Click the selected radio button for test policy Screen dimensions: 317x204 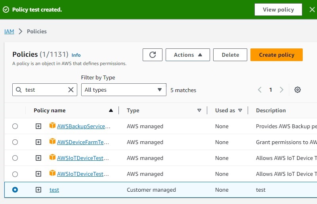(x=15, y=190)
